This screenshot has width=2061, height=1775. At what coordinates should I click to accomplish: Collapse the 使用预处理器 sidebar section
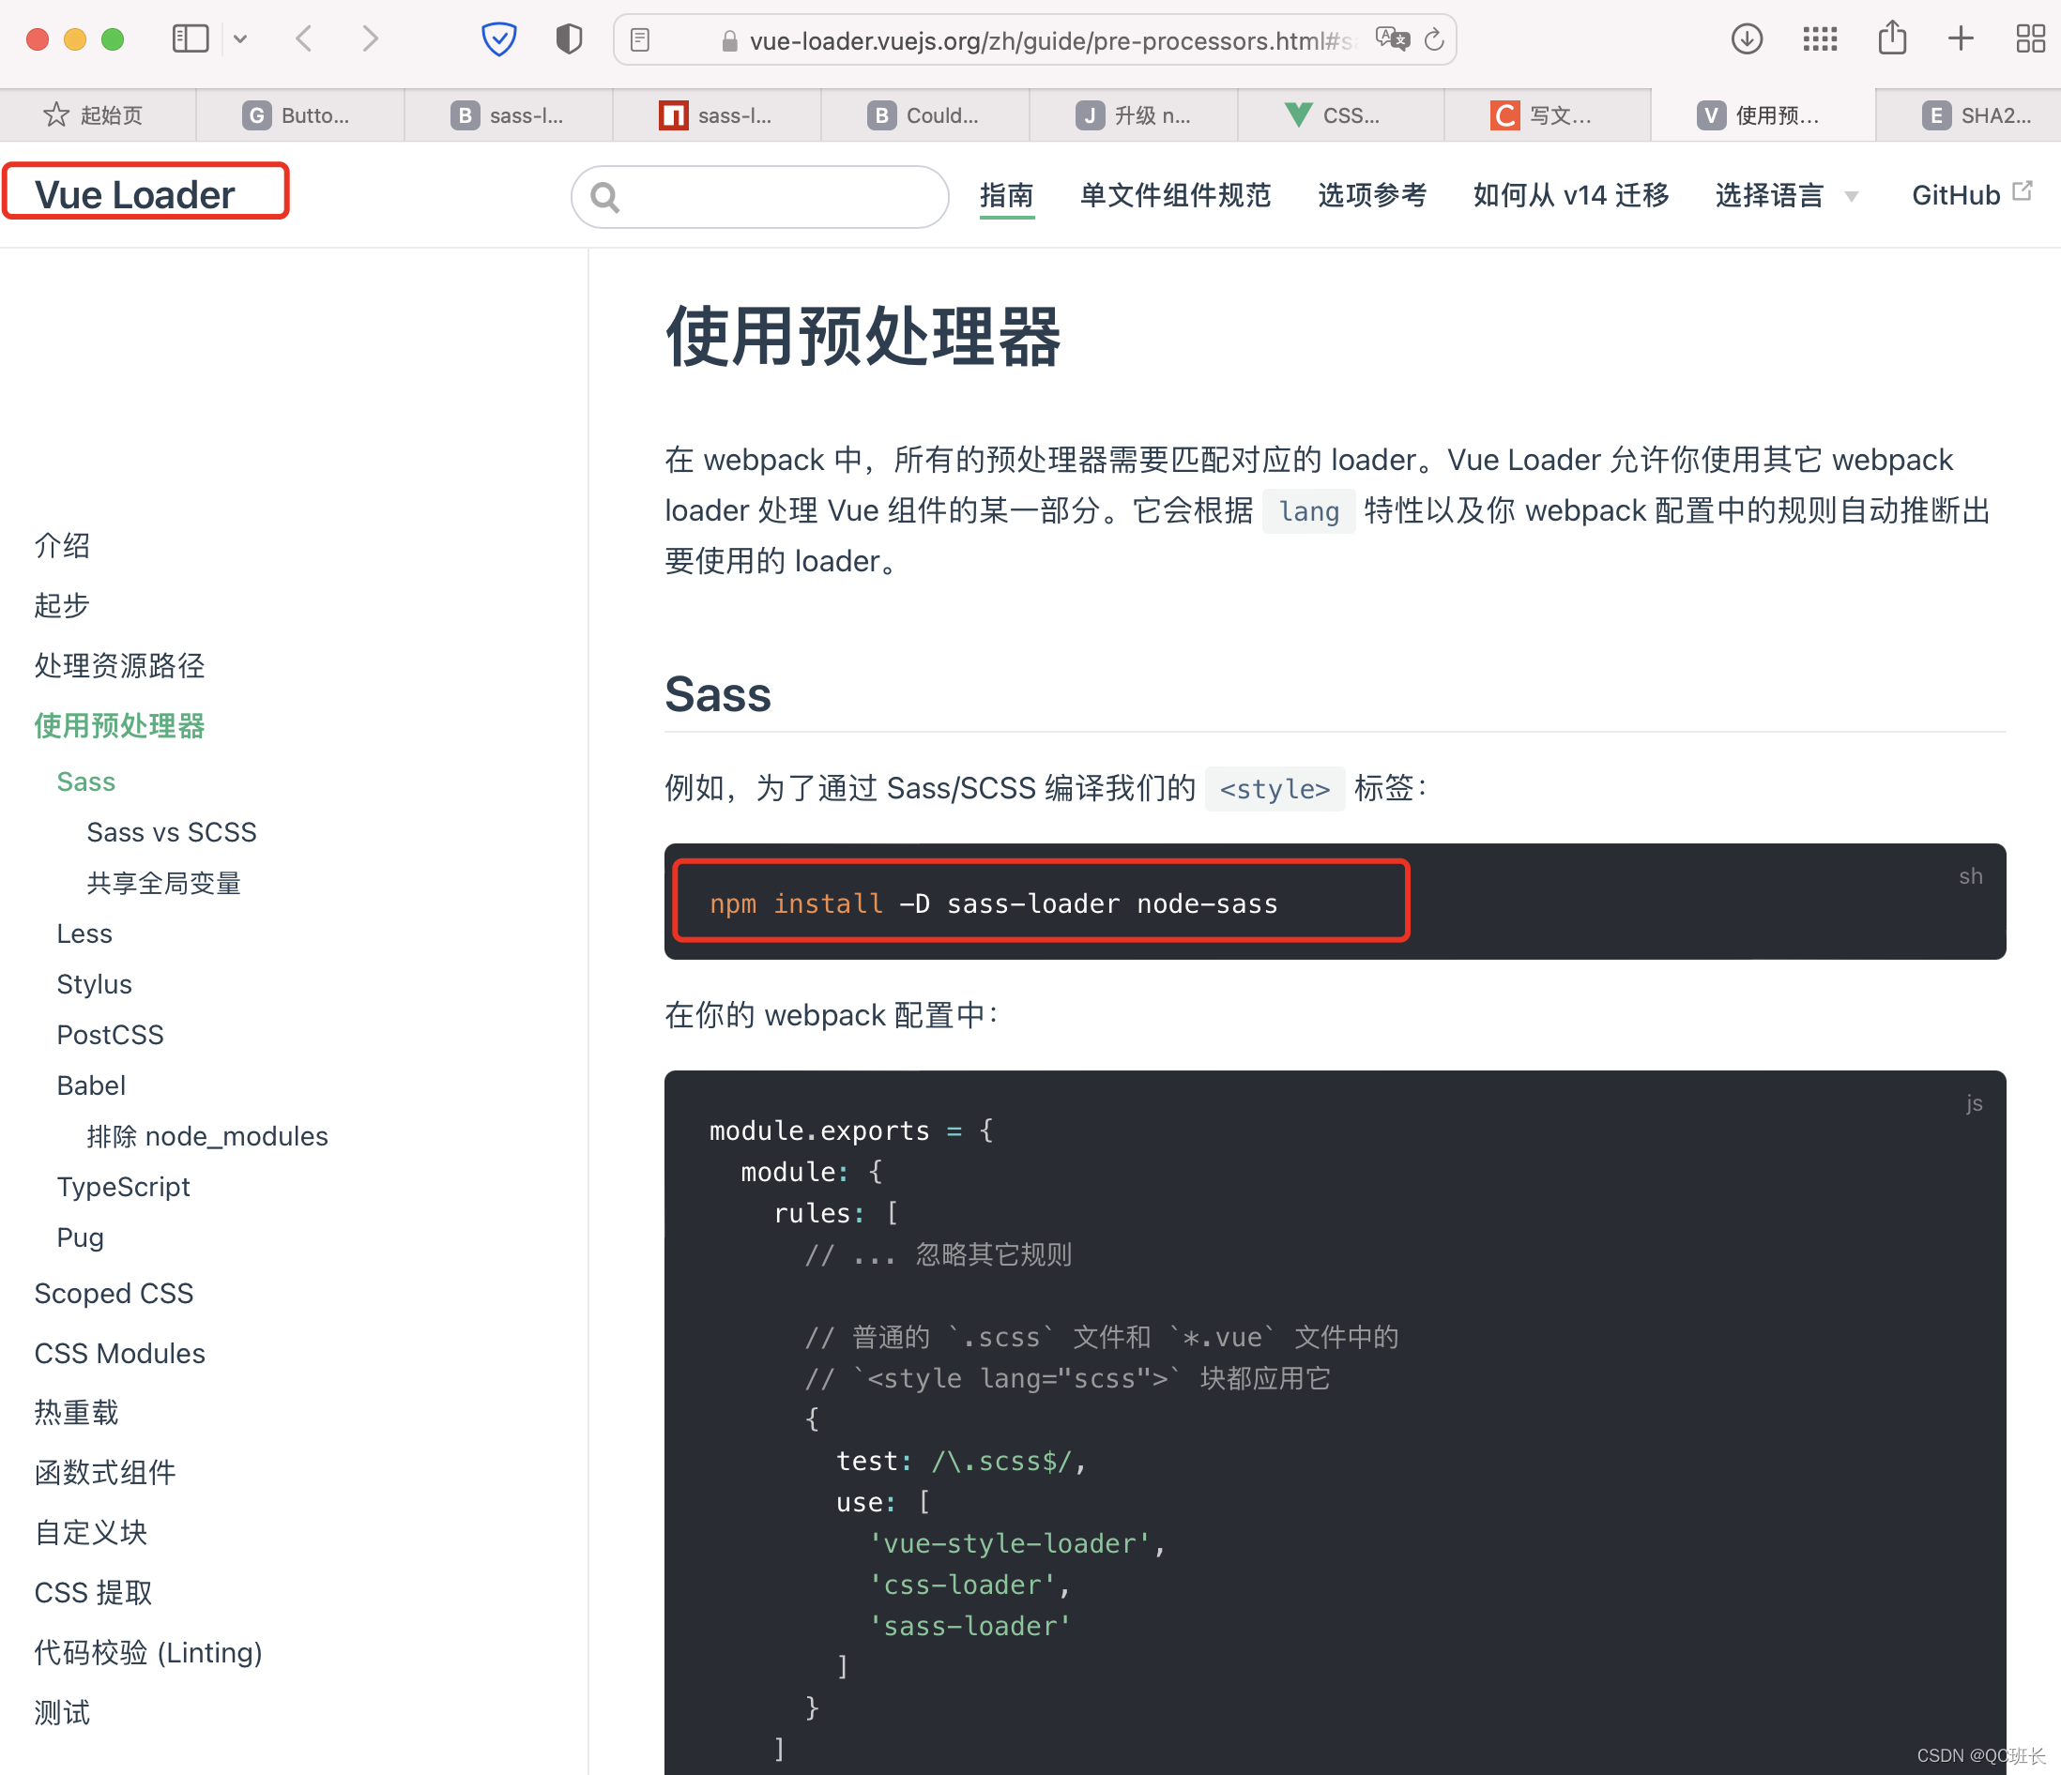tap(119, 725)
